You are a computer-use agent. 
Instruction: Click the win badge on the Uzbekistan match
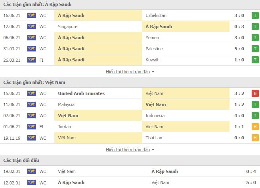click(x=255, y=15)
